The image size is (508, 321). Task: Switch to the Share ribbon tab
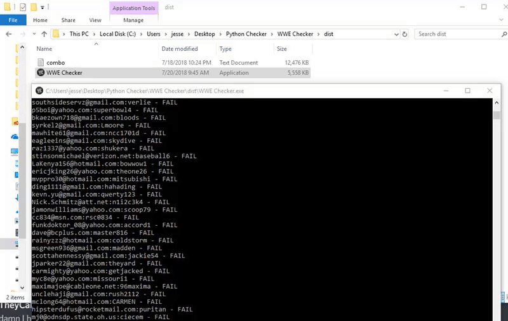69,20
